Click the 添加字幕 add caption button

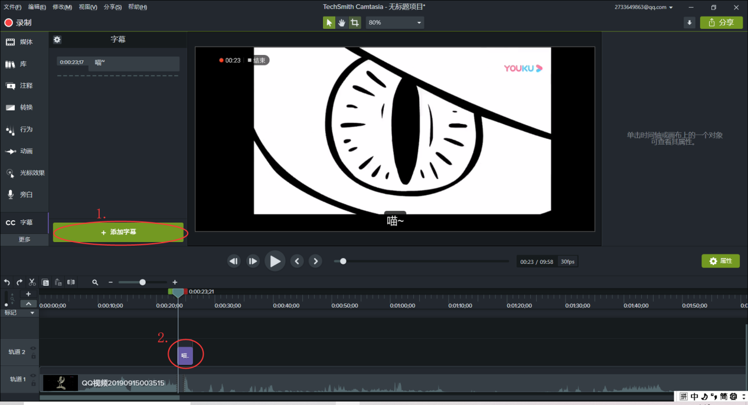point(118,233)
